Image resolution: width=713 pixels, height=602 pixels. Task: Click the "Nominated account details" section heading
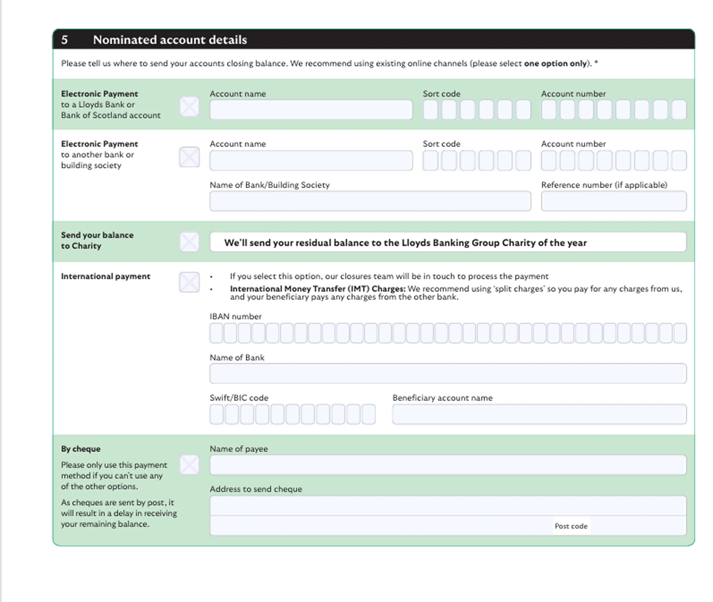point(170,40)
